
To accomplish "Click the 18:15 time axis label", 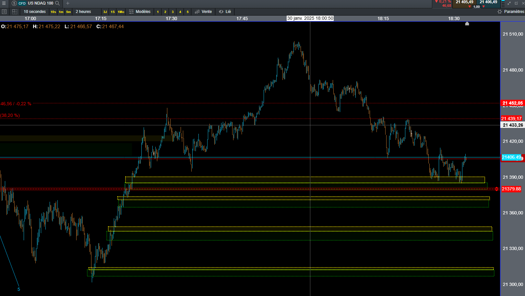I will click(x=383, y=18).
